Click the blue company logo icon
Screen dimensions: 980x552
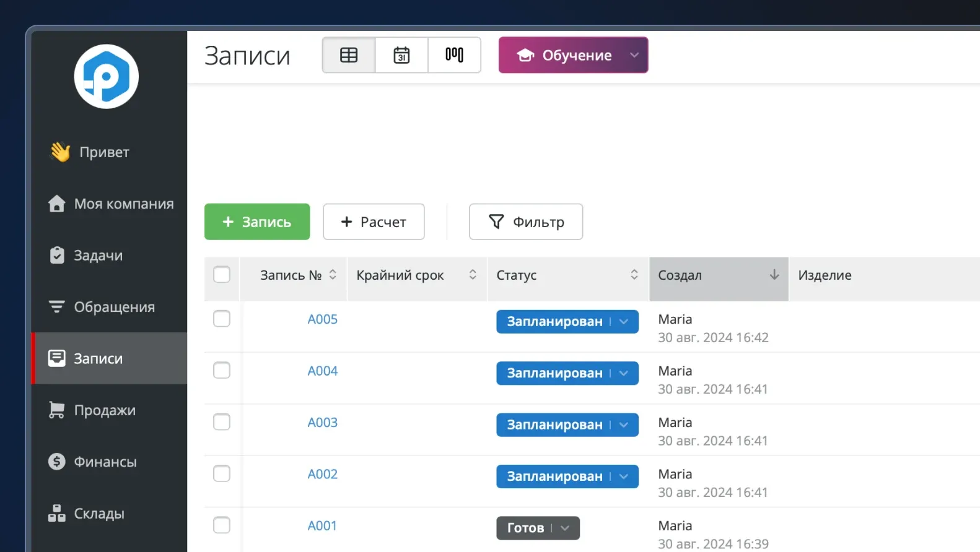[x=106, y=76]
